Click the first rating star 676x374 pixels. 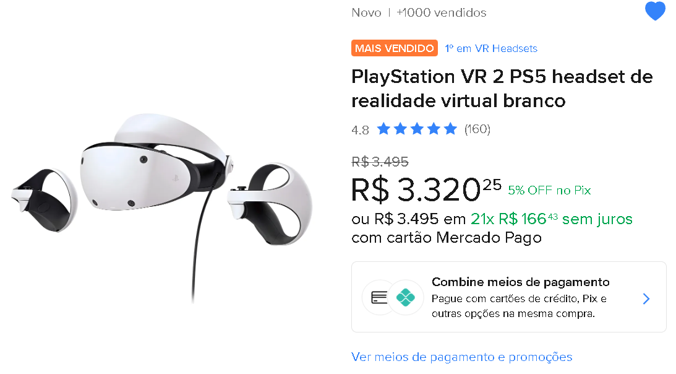[x=383, y=129]
